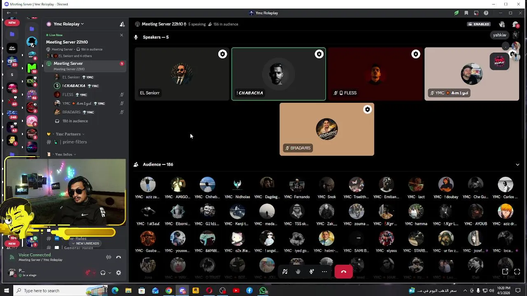Image resolution: width=527 pixels, height=296 pixels.
Task: Jump to NEW UNREADS pill
Action: (85, 243)
